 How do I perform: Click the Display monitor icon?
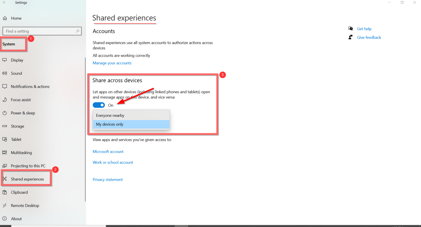5,60
